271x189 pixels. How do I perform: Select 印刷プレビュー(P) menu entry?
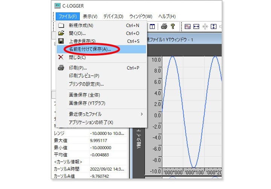(84, 76)
